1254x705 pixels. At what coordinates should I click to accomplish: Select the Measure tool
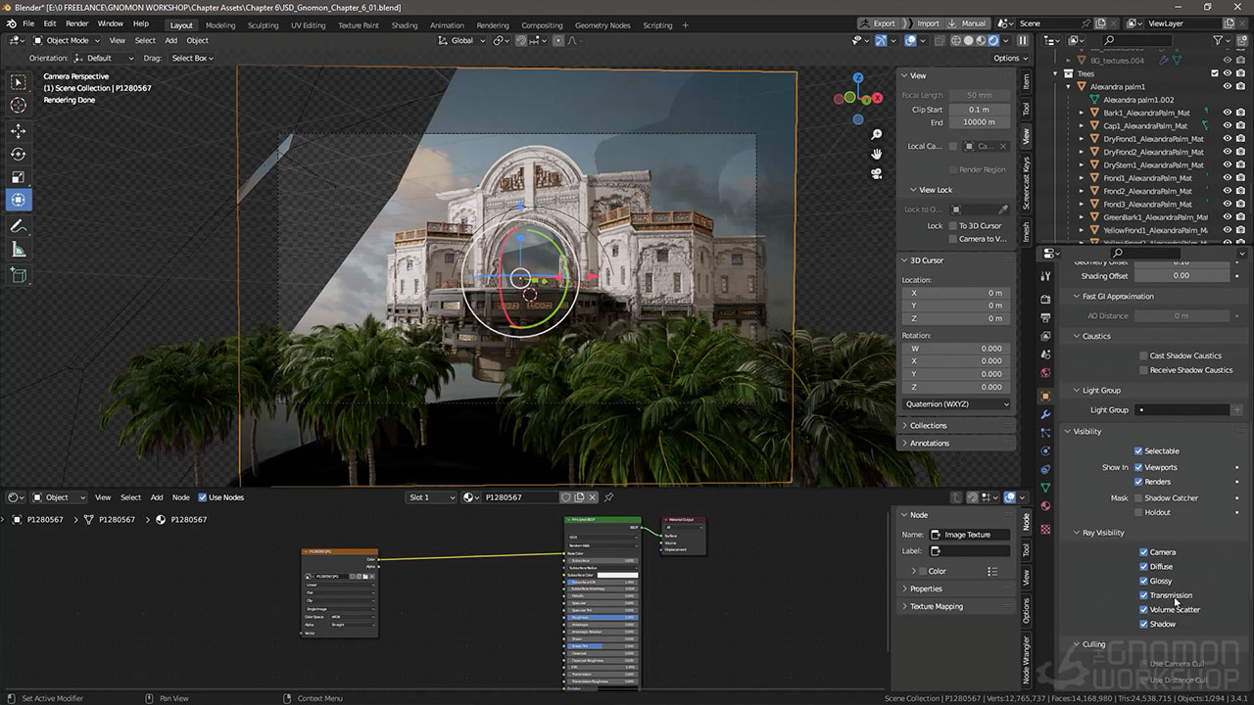pyautogui.click(x=19, y=250)
